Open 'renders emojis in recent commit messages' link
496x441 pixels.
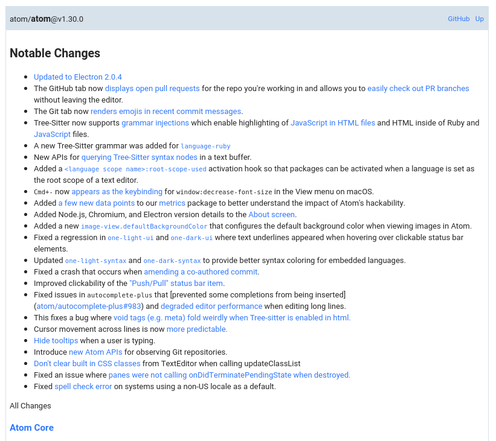point(166,112)
